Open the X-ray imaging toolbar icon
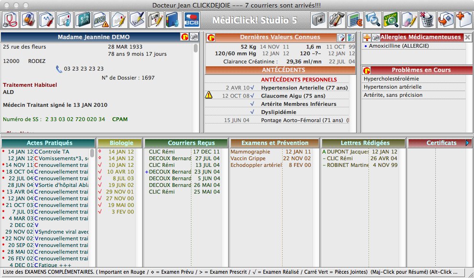This screenshot has width=474, height=278. 83,20
